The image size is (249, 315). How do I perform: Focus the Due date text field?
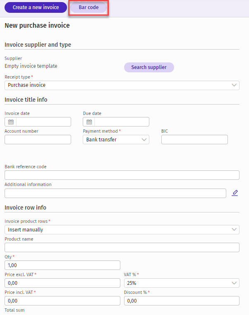point(122,122)
